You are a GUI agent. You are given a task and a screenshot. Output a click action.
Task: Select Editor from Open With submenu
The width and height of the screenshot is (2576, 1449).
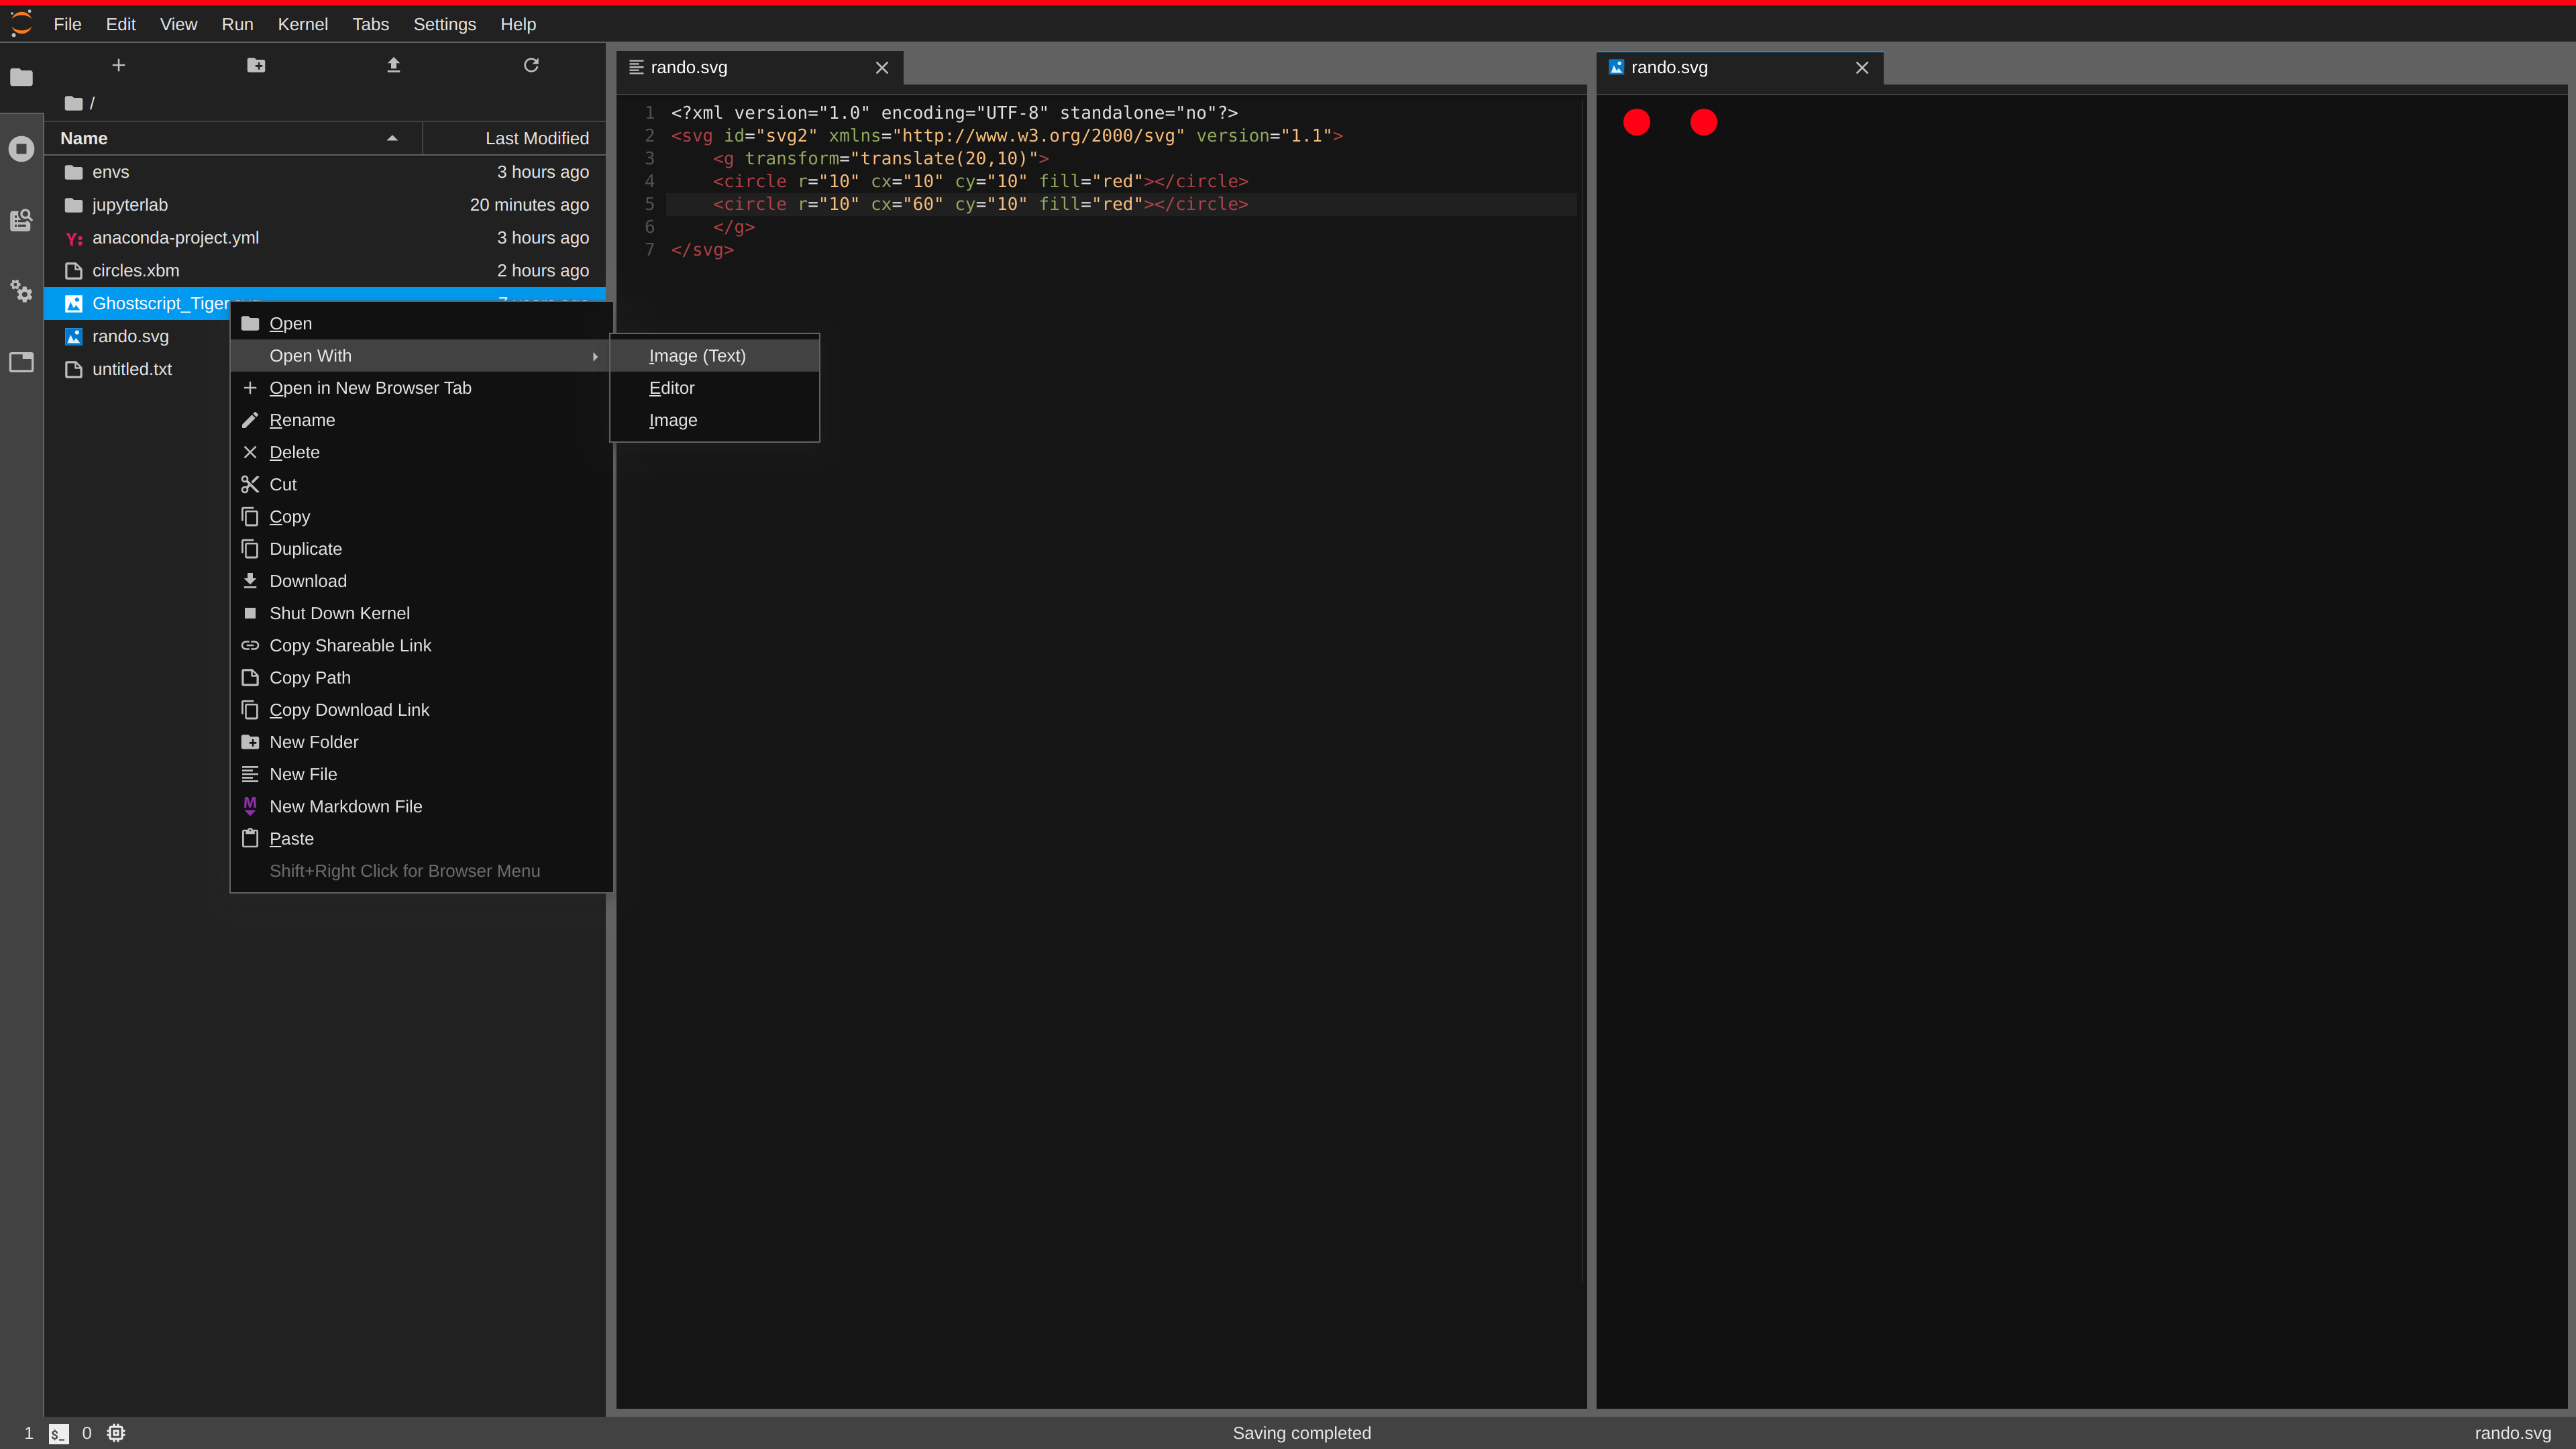click(672, 388)
